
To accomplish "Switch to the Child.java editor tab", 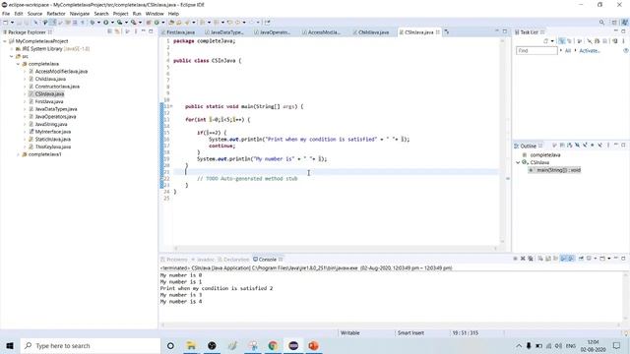I will tap(373, 32).
